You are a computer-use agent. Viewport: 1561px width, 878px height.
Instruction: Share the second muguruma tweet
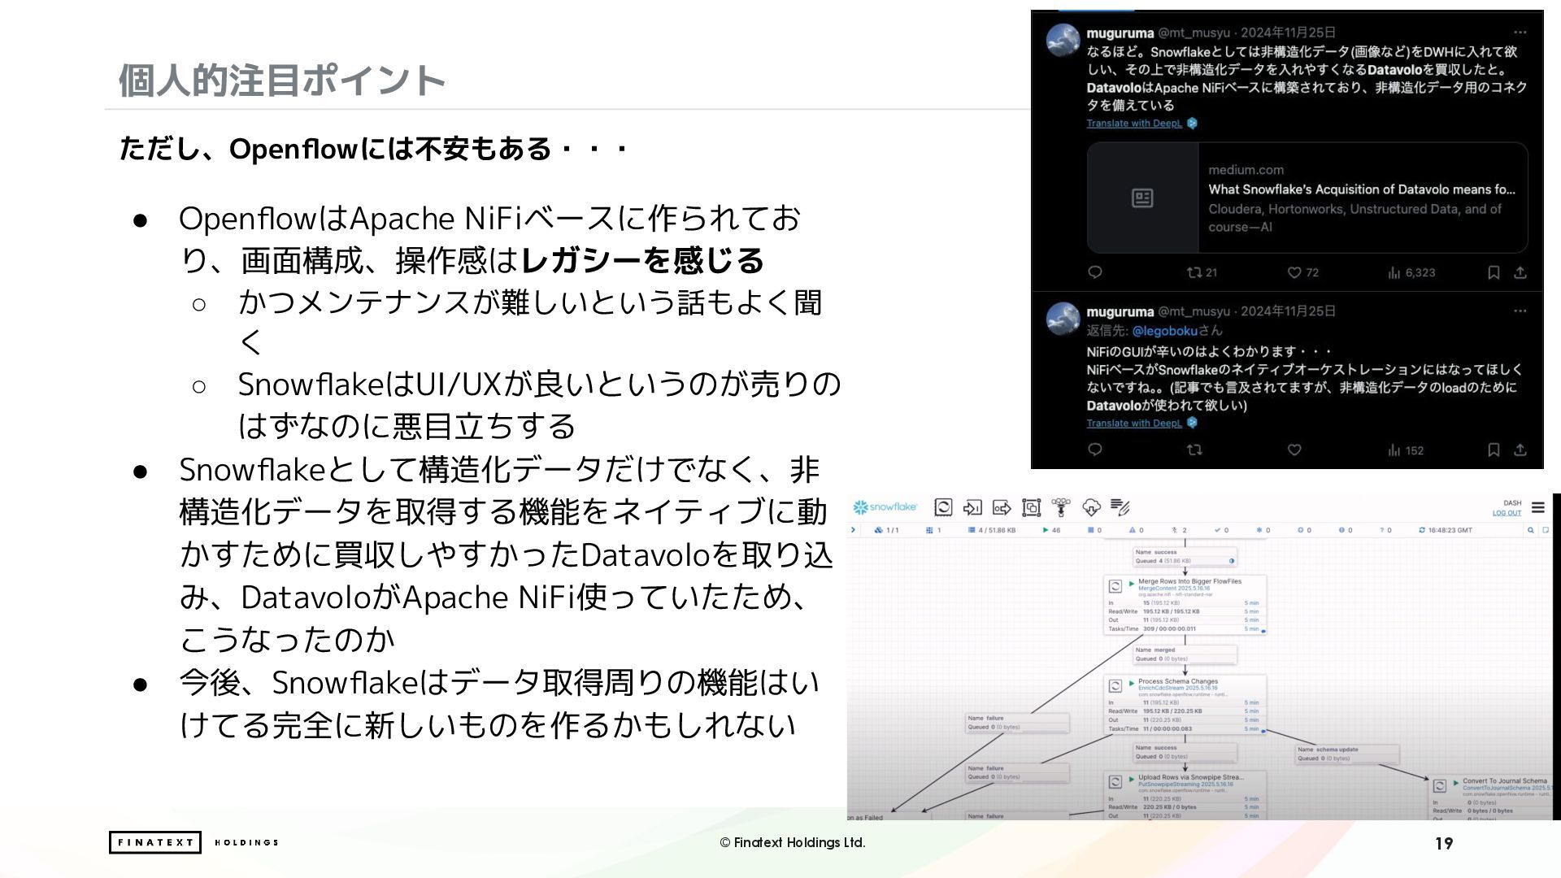pos(1520,450)
